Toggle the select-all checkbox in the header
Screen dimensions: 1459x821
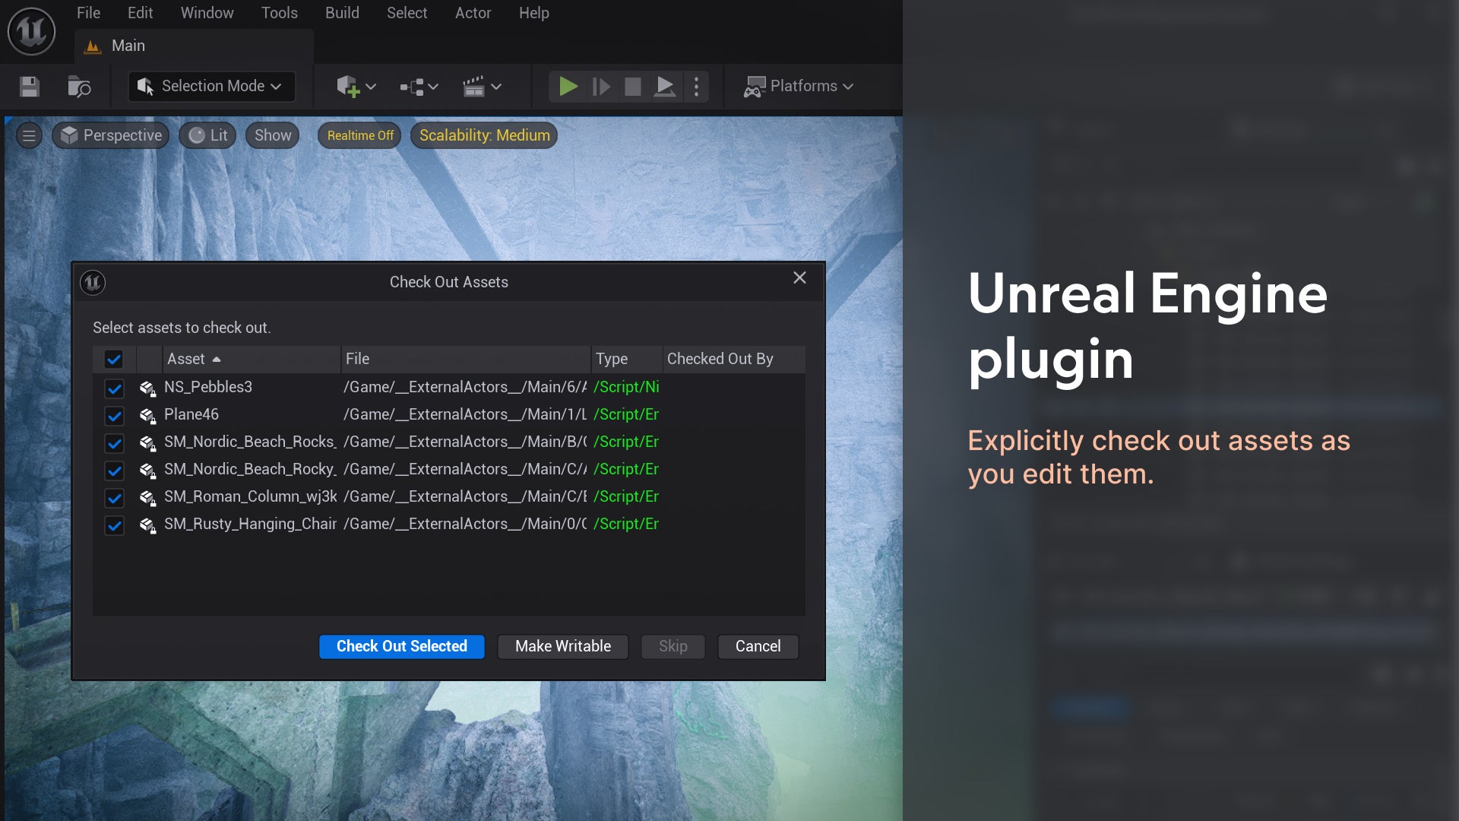[x=114, y=359]
